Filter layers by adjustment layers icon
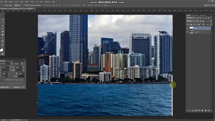The width and height of the screenshot is (215, 121). coord(200,18)
